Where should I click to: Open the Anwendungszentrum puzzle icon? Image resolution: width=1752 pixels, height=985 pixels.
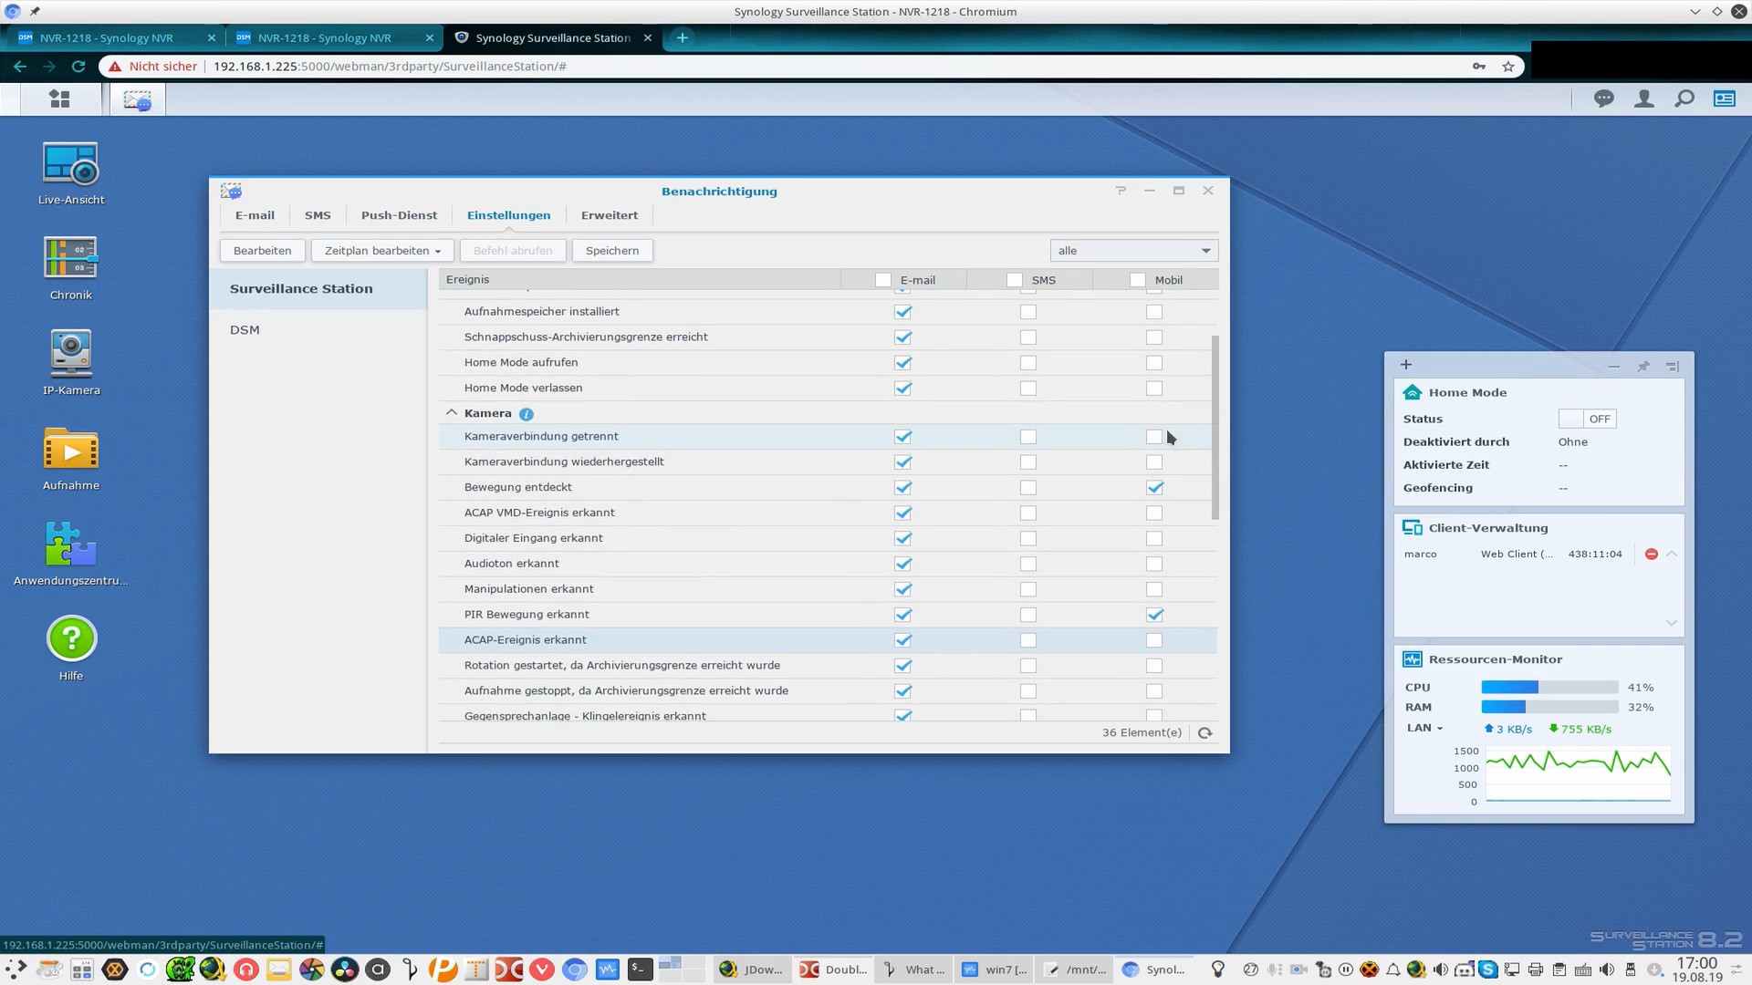[x=70, y=544]
